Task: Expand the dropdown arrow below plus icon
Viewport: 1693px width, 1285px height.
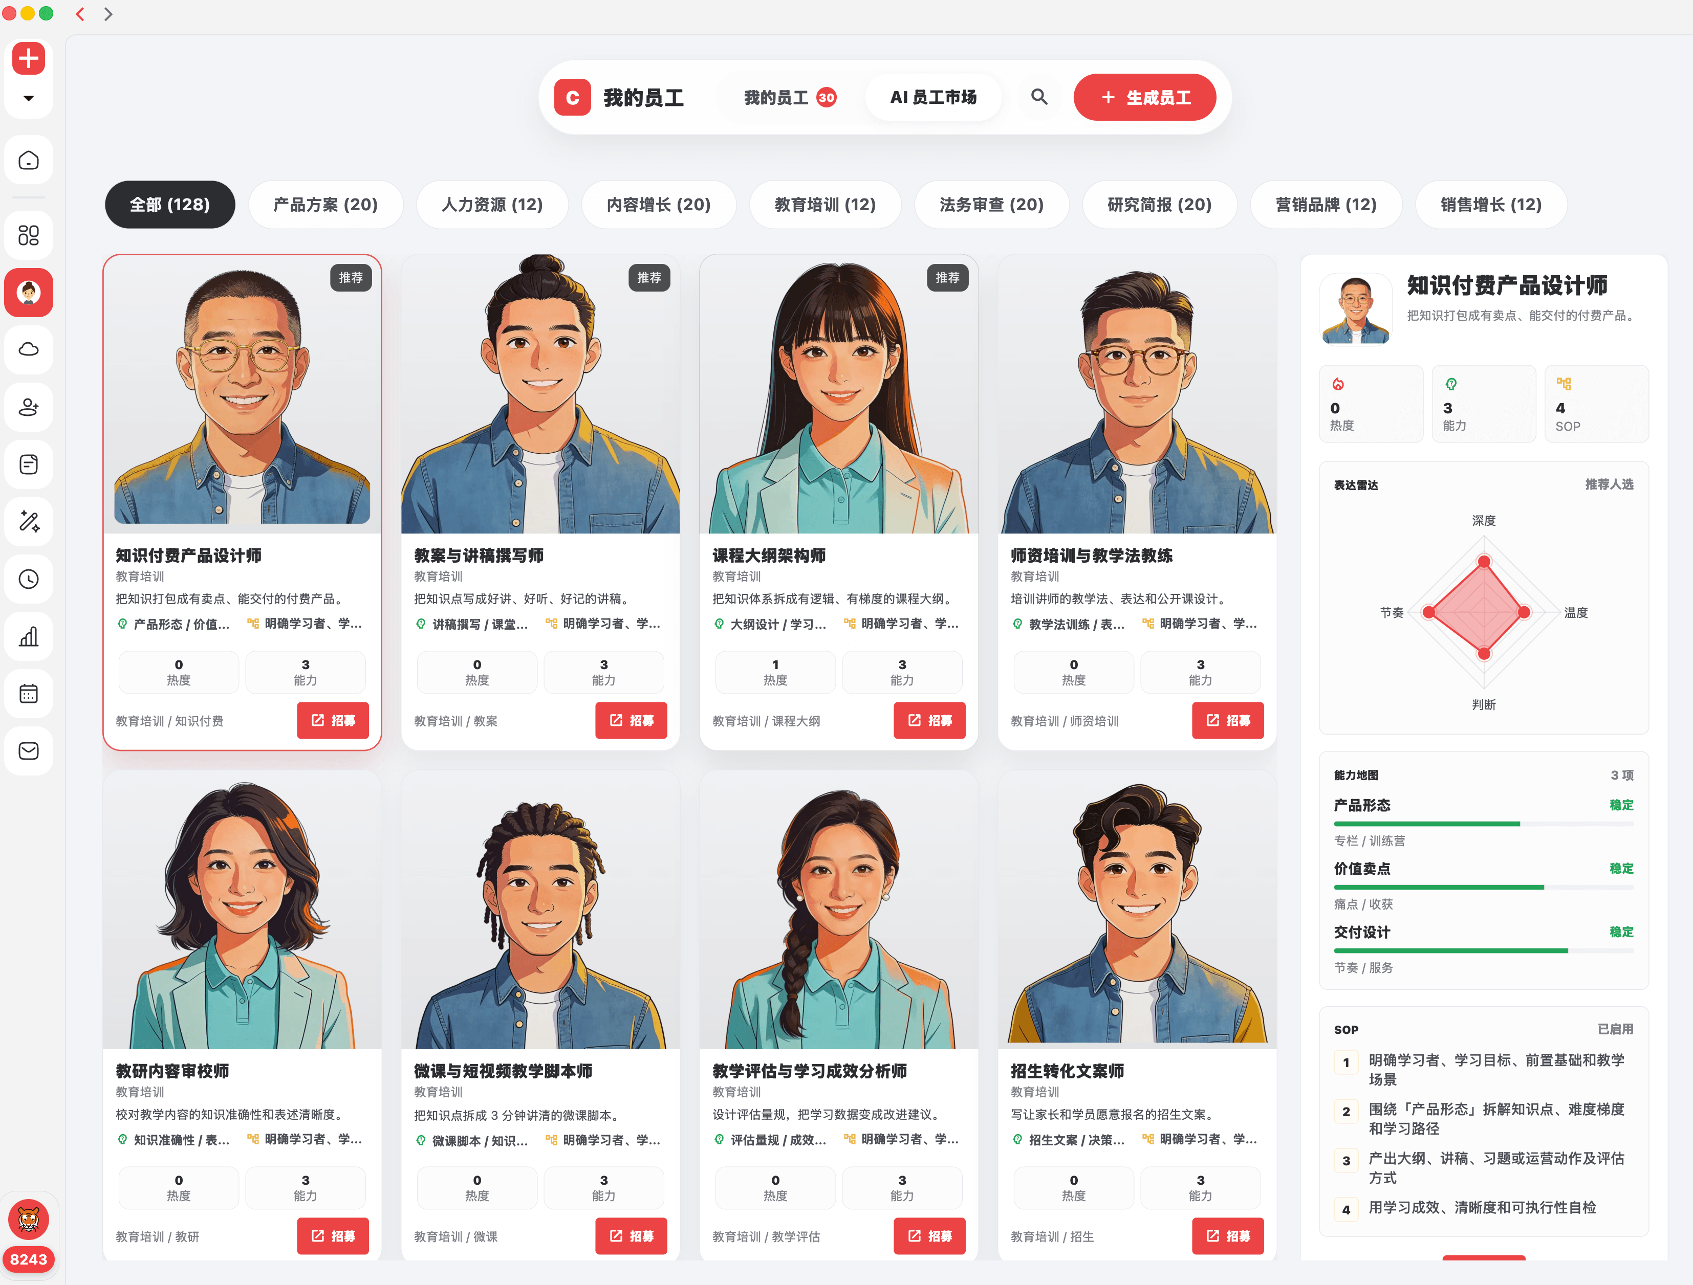Action: click(28, 98)
